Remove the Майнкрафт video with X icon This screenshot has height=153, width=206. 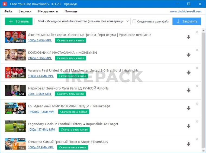click(197, 104)
